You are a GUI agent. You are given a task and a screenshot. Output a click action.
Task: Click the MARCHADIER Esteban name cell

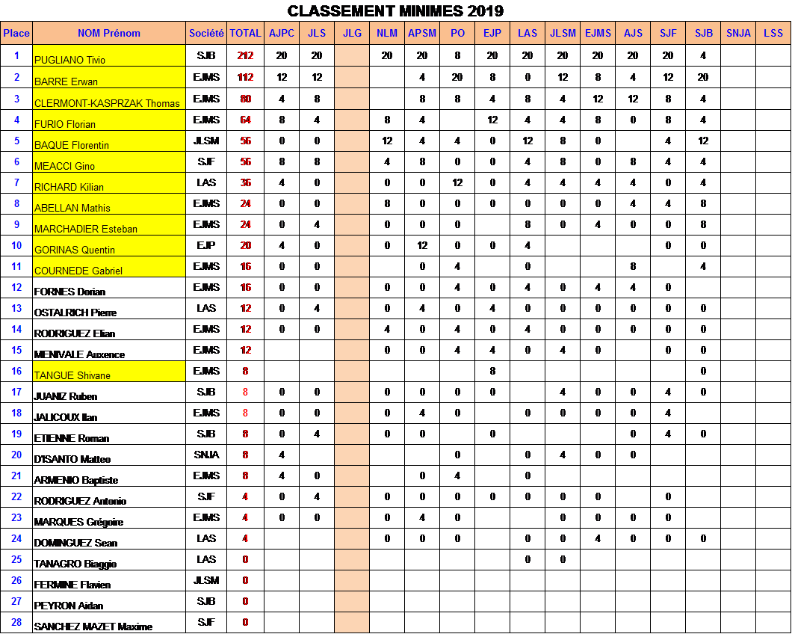pos(109,224)
